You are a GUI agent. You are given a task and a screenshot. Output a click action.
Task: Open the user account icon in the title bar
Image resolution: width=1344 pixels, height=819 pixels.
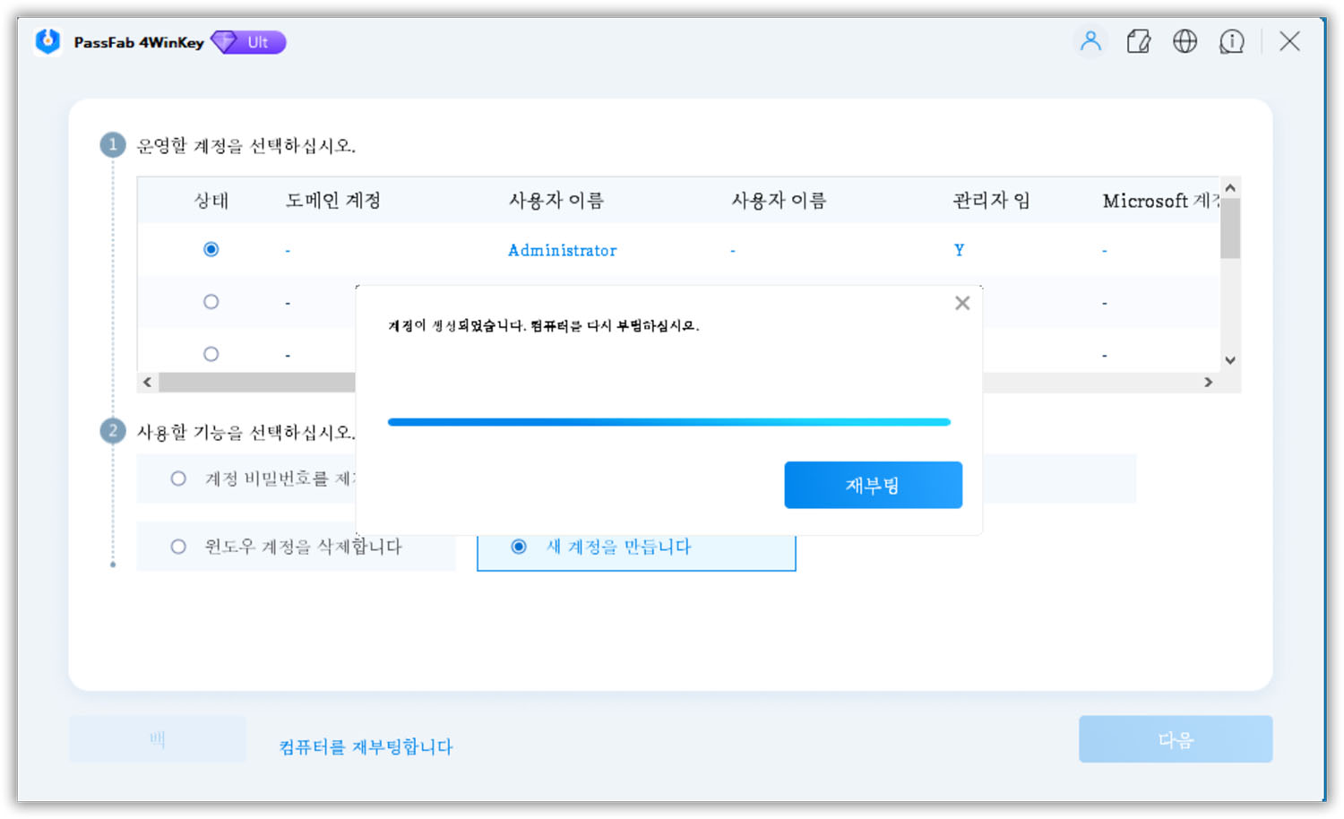1090,41
